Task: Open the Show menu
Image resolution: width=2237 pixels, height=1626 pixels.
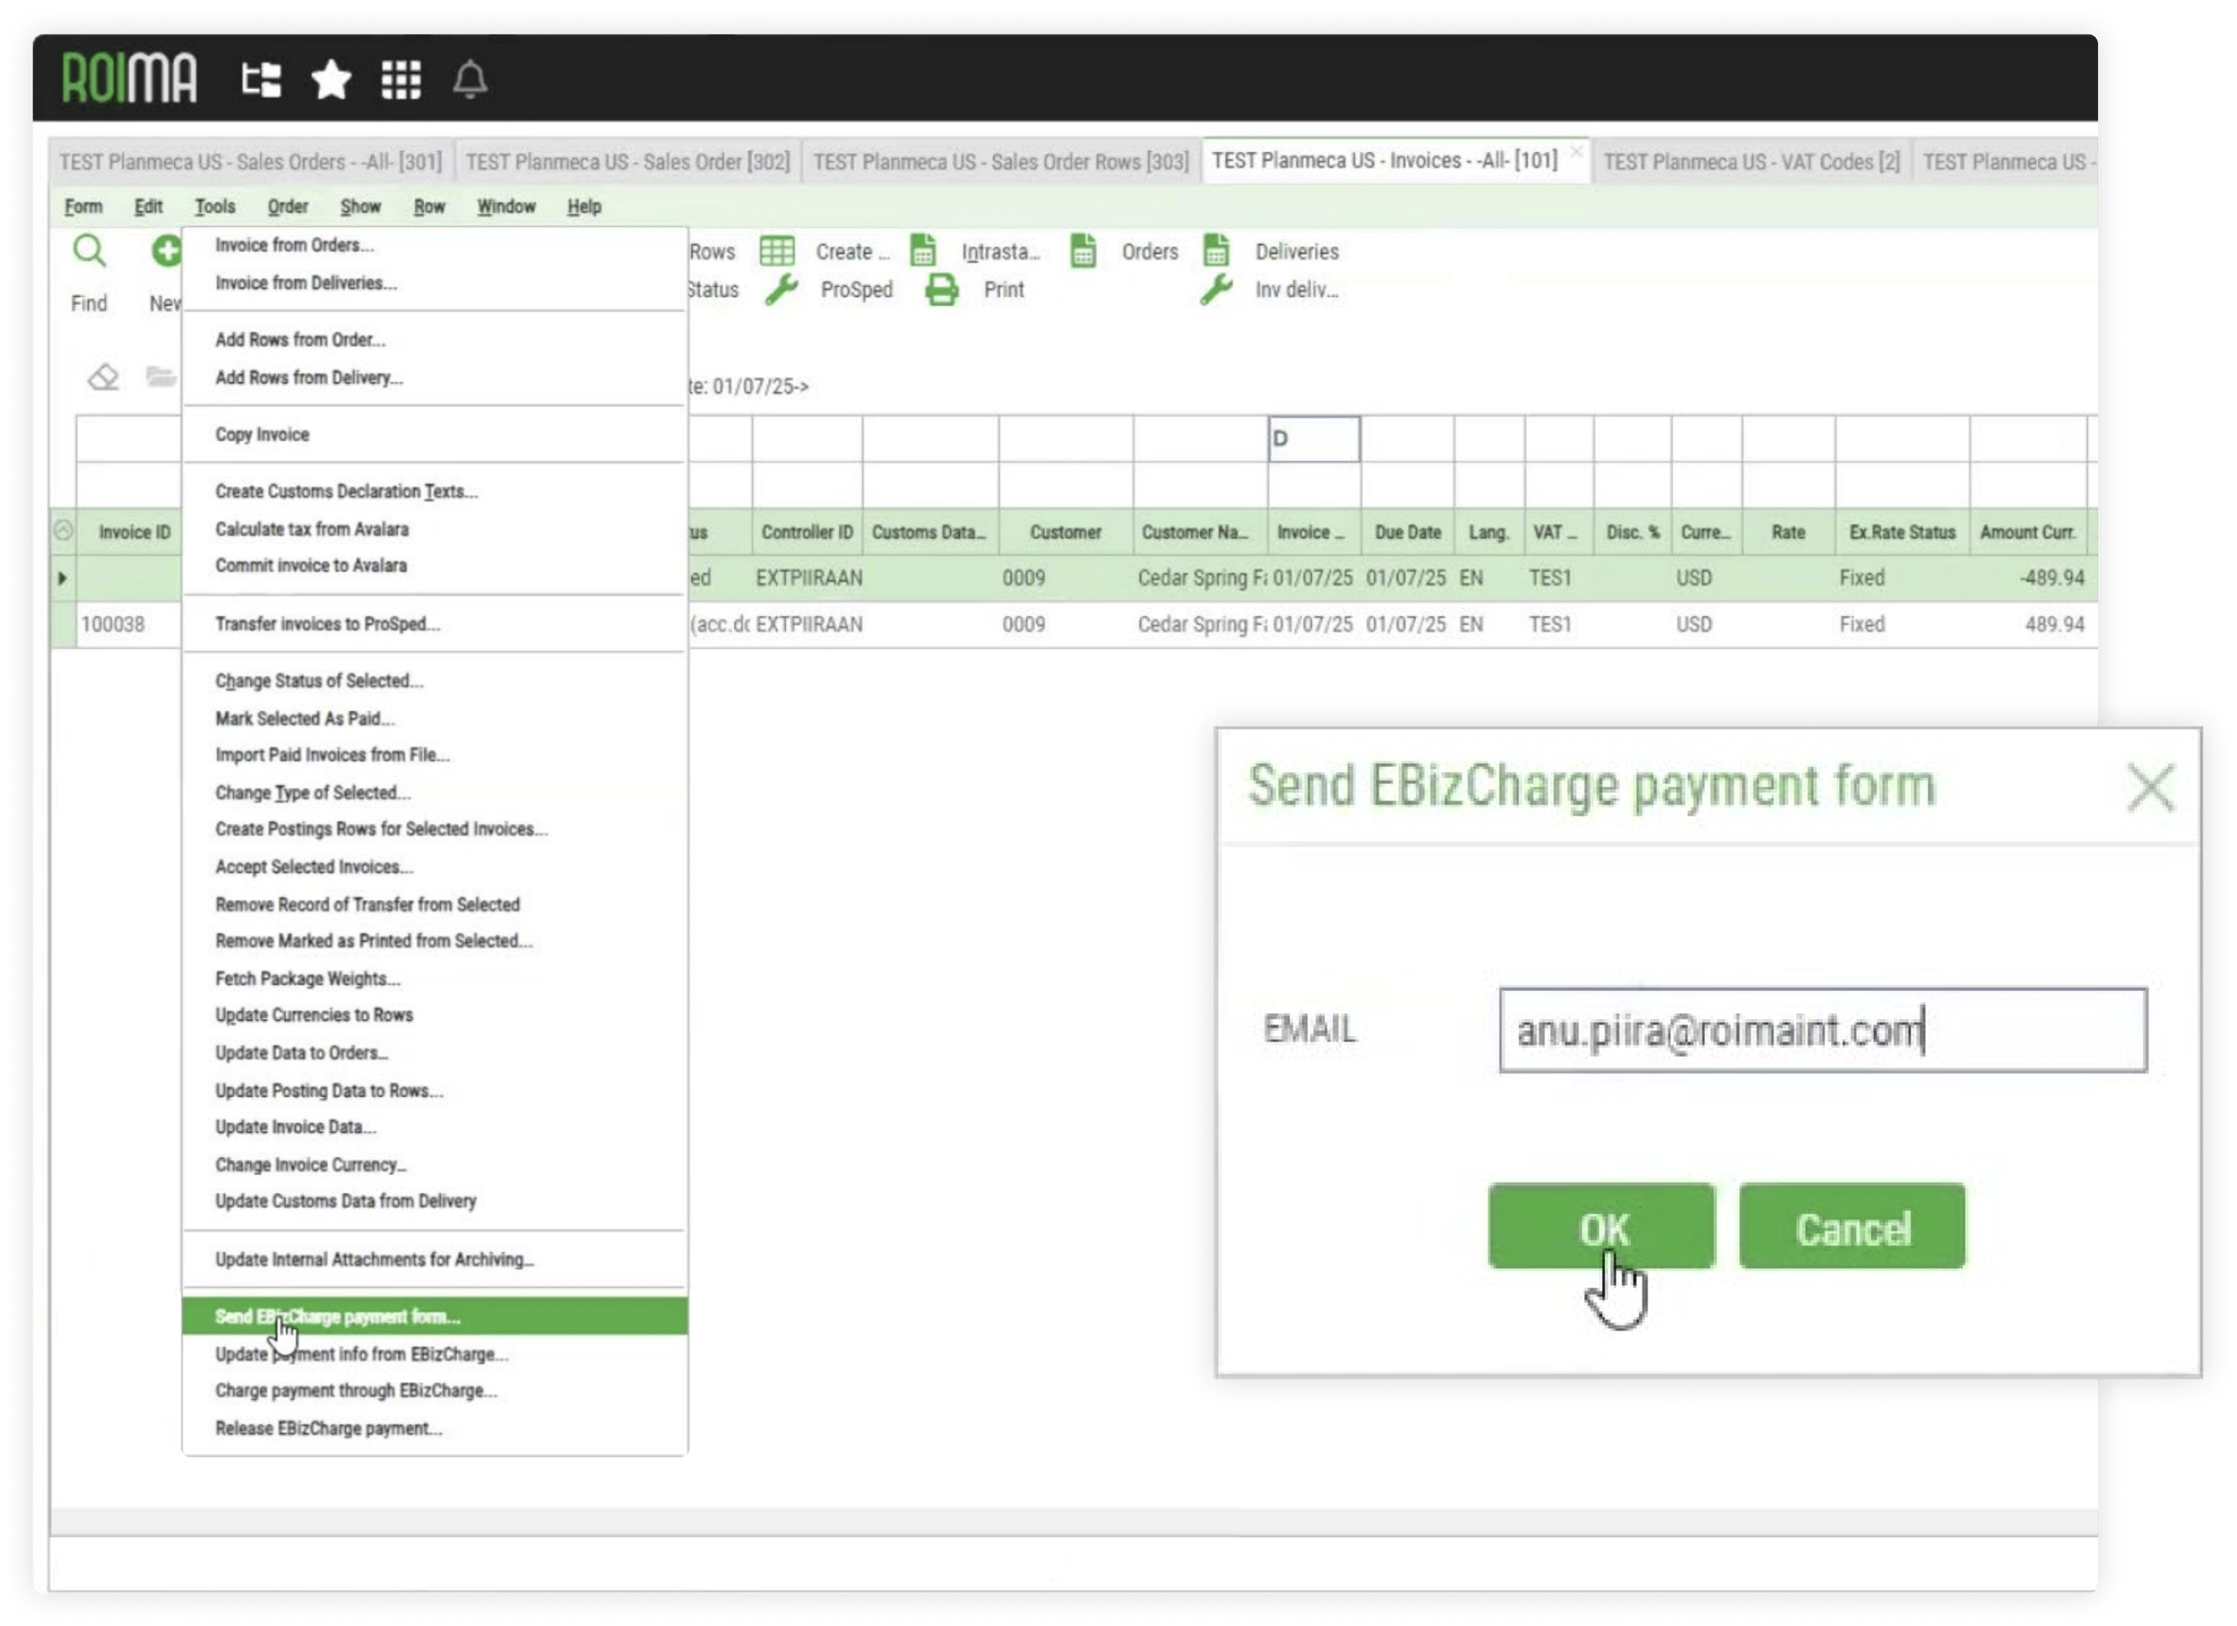Action: [361, 206]
